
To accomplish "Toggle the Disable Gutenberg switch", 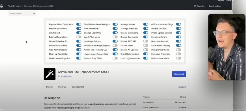I will 146,33.
